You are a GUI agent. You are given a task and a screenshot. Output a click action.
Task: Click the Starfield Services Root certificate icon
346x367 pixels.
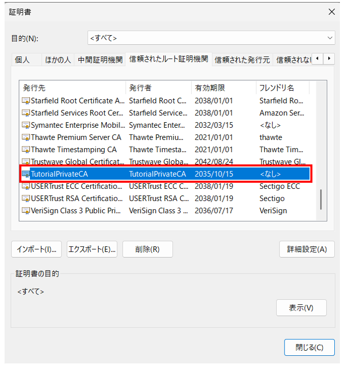click(x=26, y=113)
